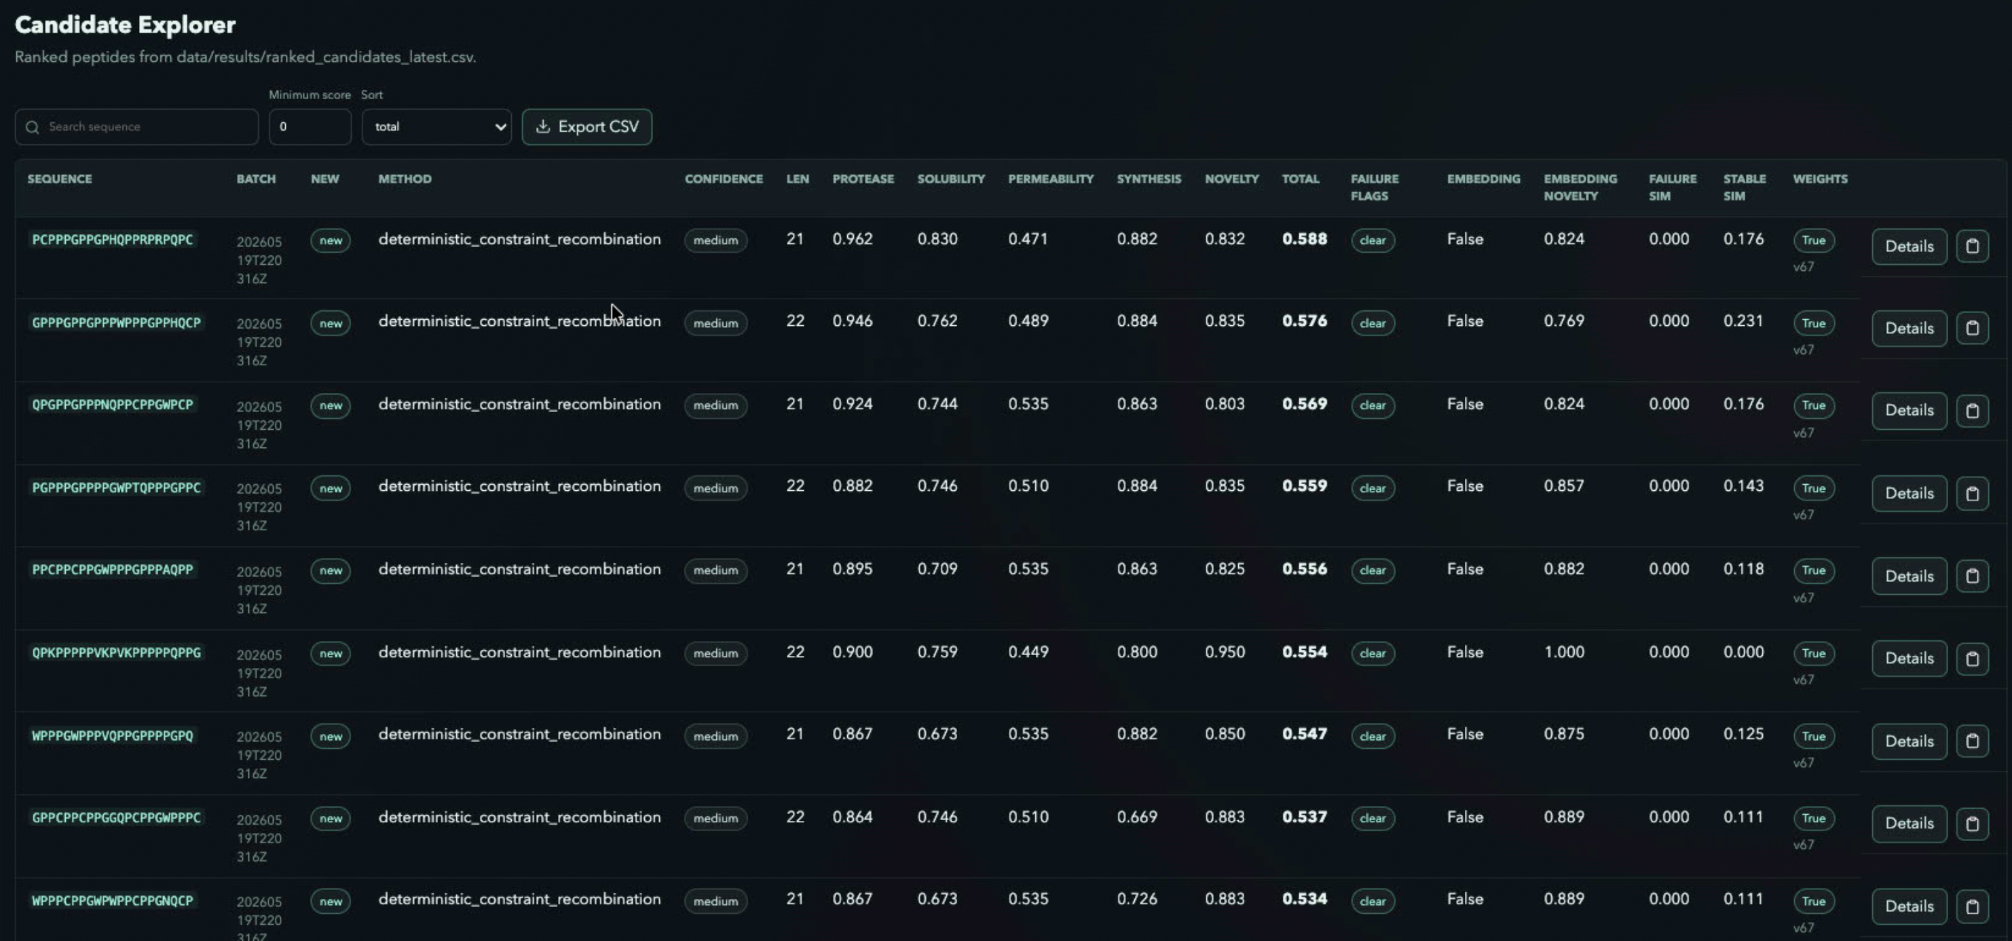Image resolution: width=2012 pixels, height=941 pixels.
Task: Click the PERMEABILITY column header
Action: (x=1051, y=179)
